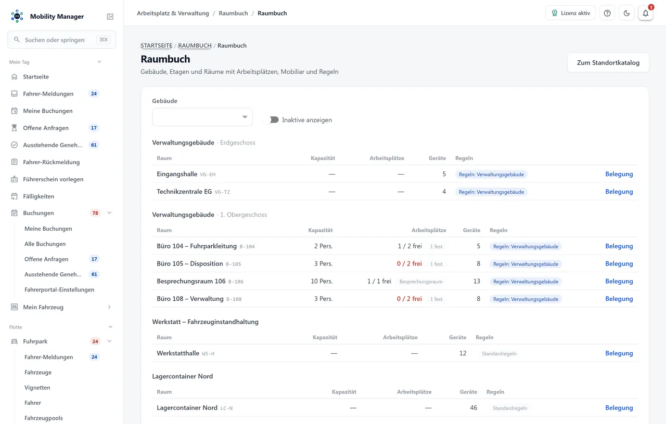Expand the Mein Fahrzeug submenu chevron

109,307
